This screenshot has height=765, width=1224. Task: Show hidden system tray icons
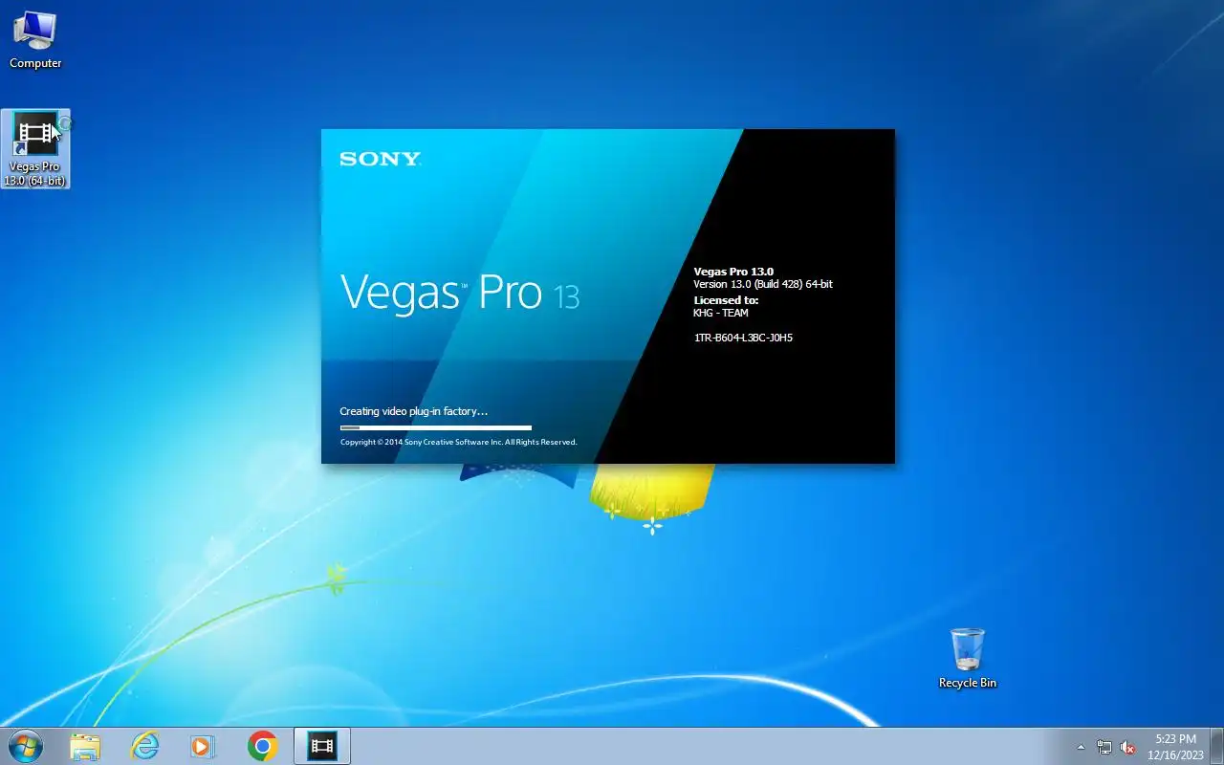1082,747
